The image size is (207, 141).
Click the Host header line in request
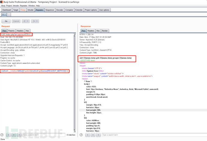coord(12,37)
